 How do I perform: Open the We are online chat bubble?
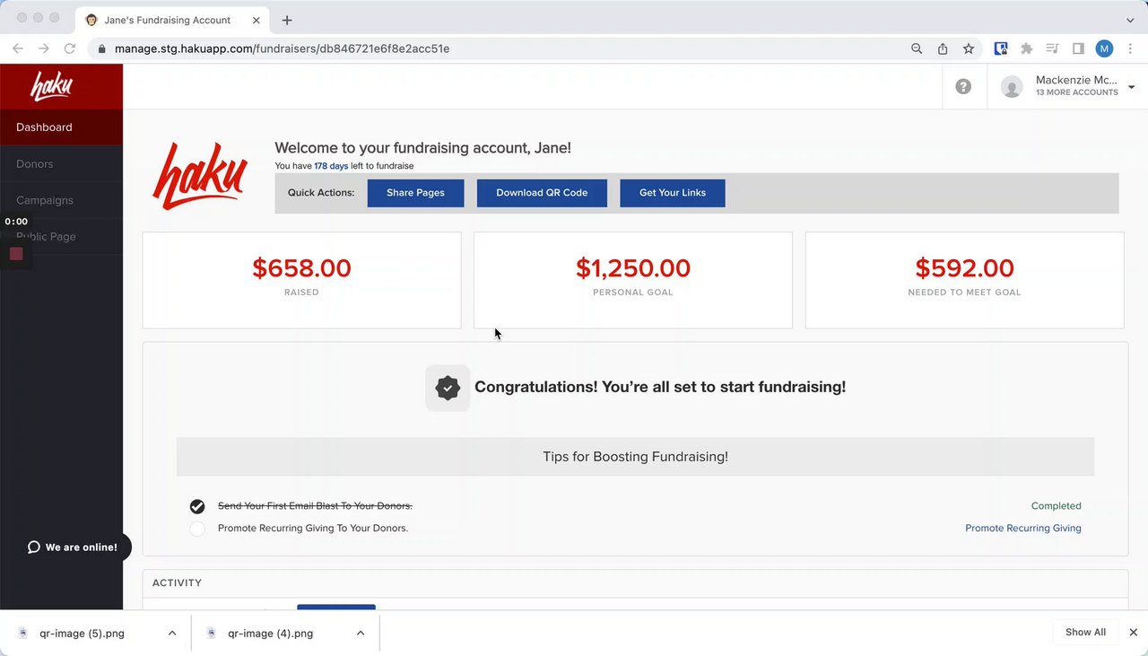pyautogui.click(x=72, y=547)
